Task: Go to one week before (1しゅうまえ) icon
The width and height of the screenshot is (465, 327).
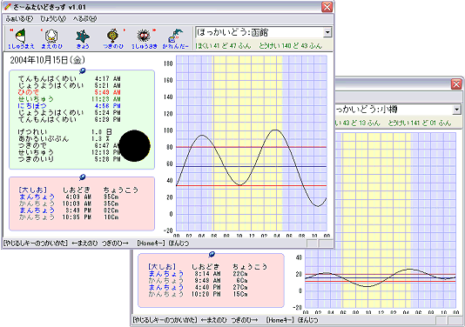Action: point(21,38)
